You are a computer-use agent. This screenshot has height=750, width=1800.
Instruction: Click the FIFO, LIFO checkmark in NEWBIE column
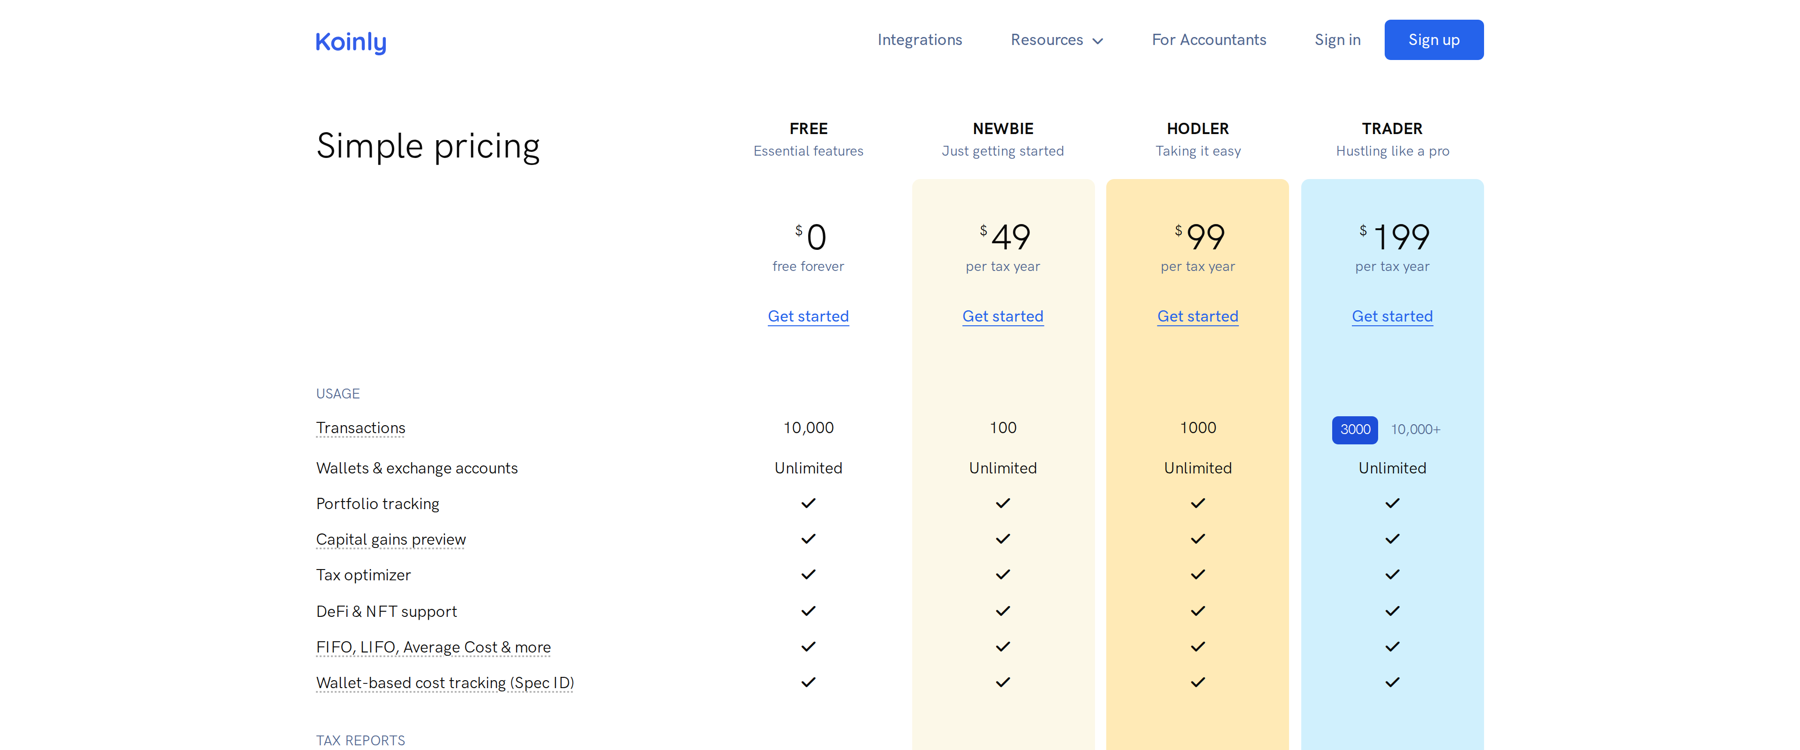pos(1003,646)
